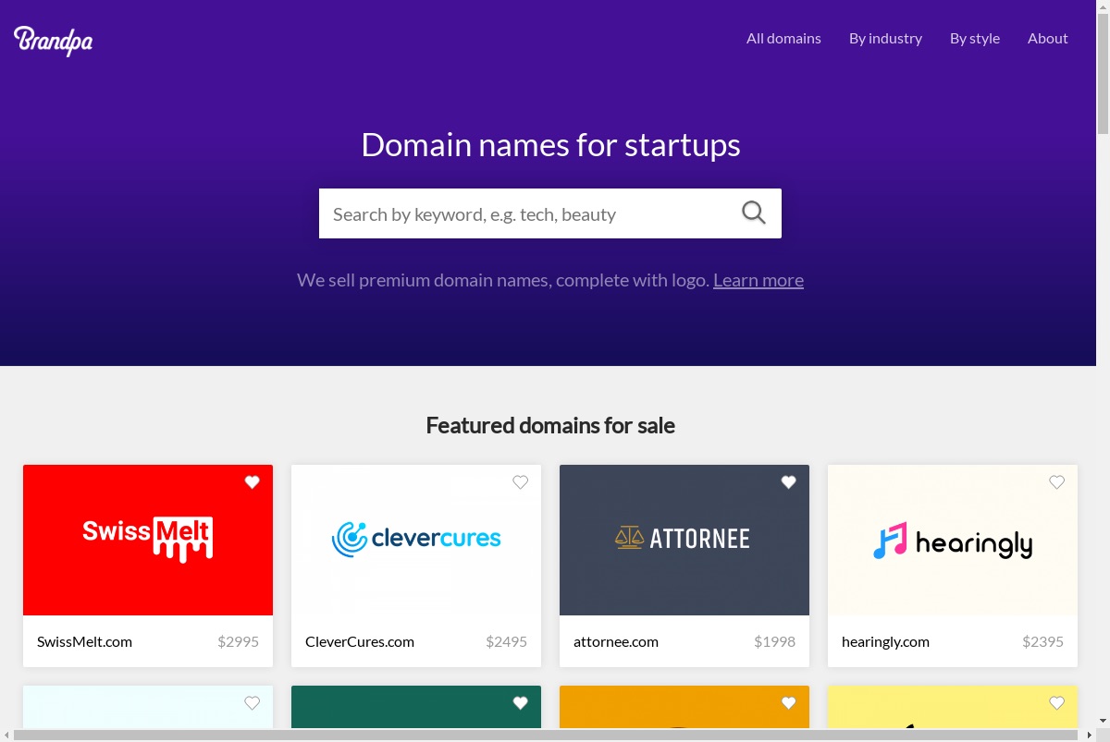Image resolution: width=1110 pixels, height=742 pixels.
Task: Click attornee.com domain name
Action: [x=616, y=641]
